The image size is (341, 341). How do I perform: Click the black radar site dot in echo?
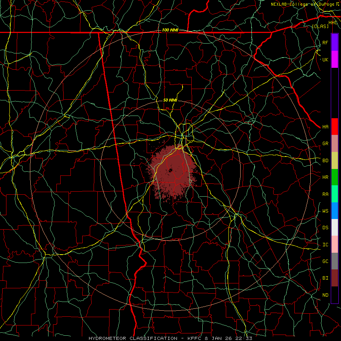coord(170,170)
